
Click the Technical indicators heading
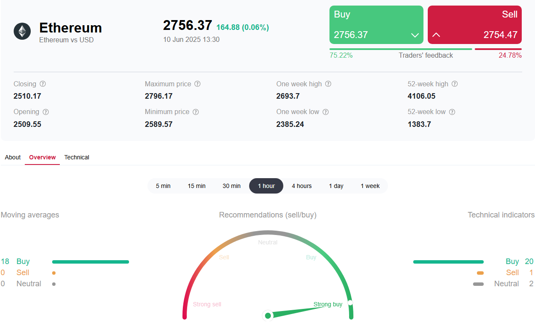tap(501, 215)
